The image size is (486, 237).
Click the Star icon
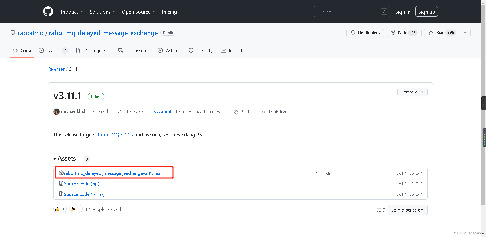[x=431, y=33]
